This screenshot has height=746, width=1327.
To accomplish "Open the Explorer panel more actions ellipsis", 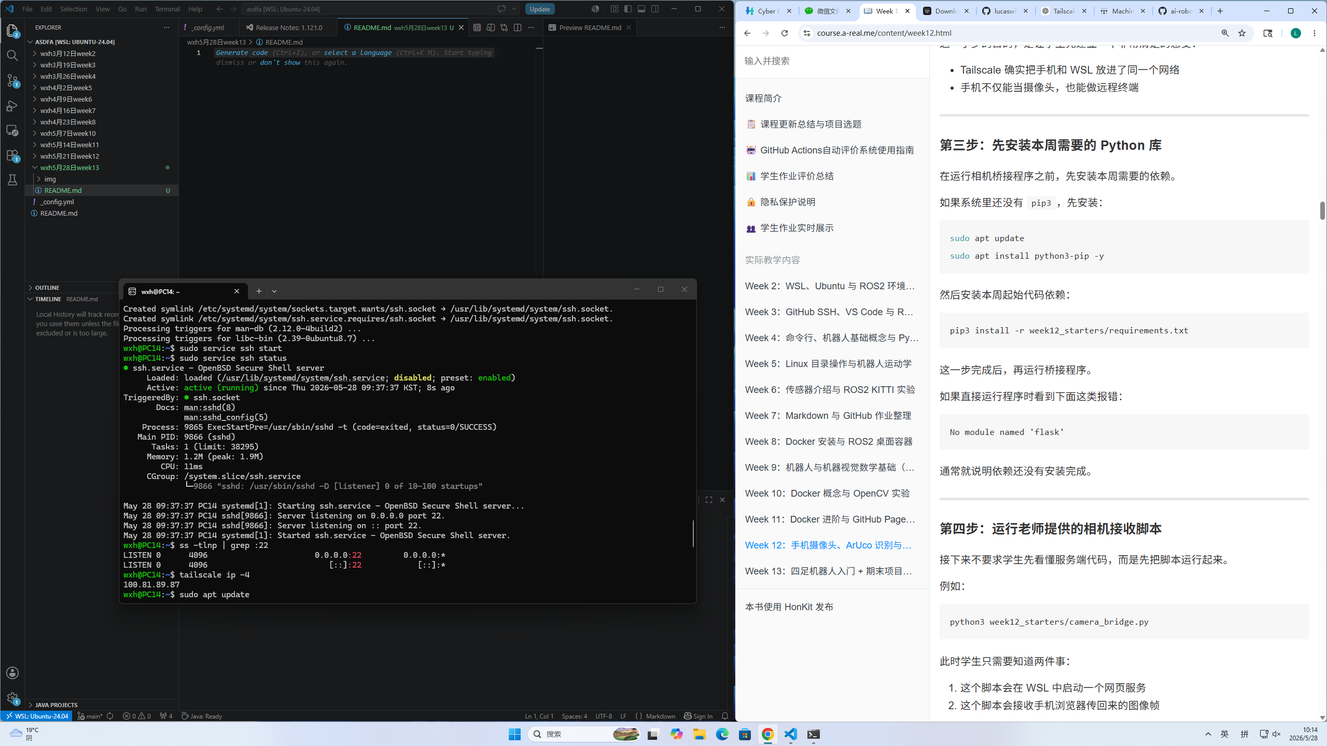I will (x=166, y=27).
